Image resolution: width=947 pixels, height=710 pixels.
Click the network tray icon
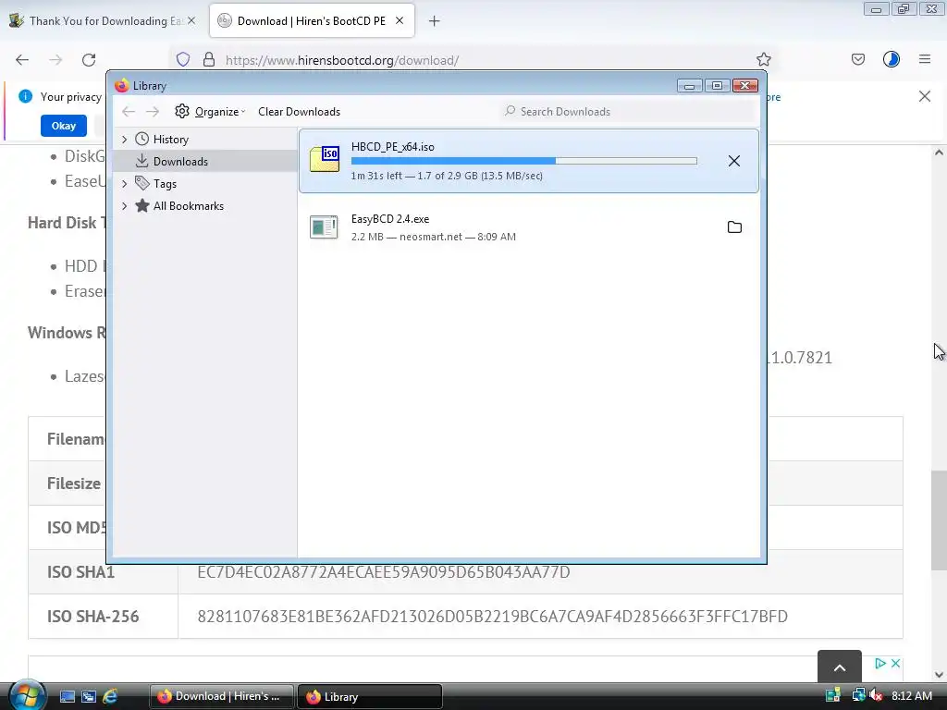857,695
